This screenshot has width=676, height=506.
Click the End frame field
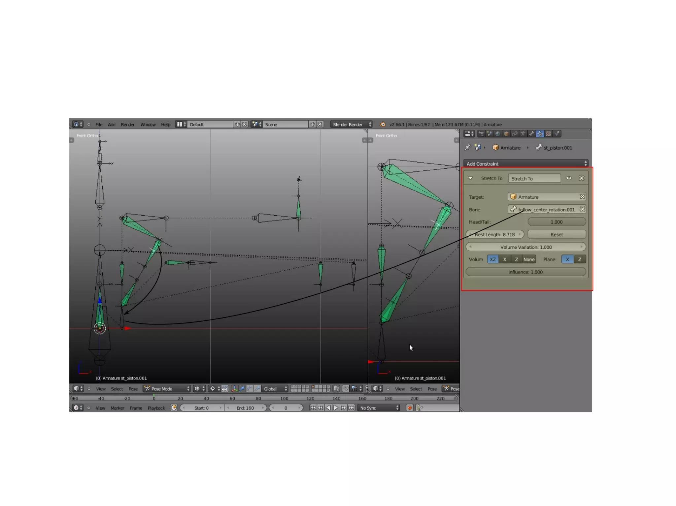(245, 408)
